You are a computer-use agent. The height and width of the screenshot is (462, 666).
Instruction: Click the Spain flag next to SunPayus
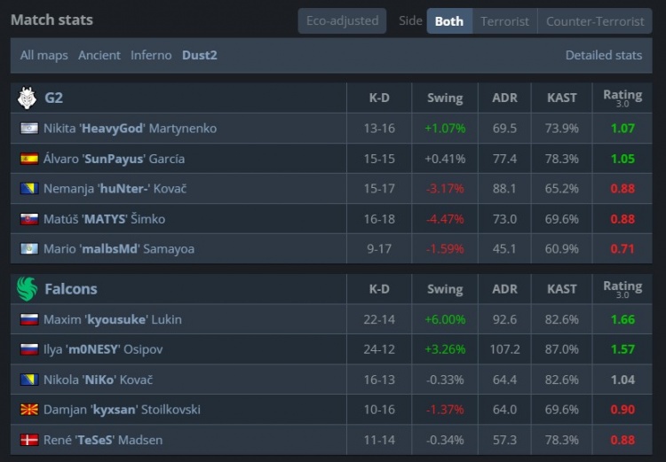click(29, 159)
